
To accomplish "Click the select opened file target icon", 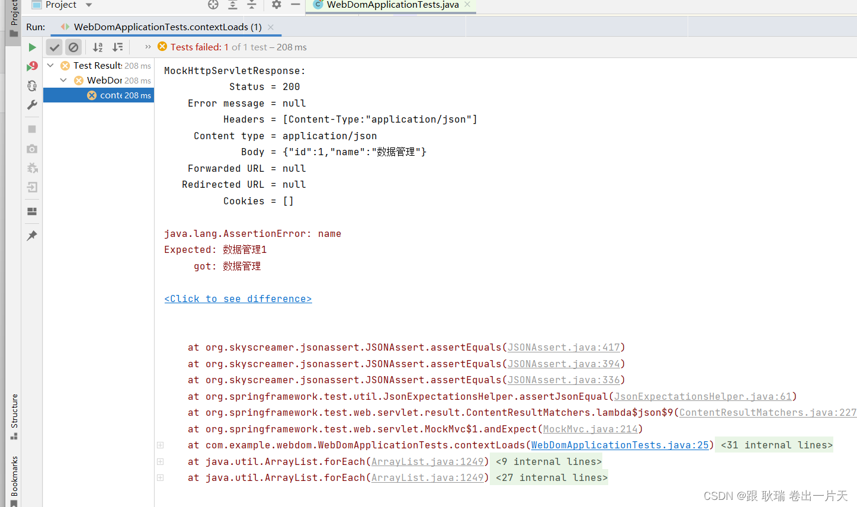I will coord(213,5).
